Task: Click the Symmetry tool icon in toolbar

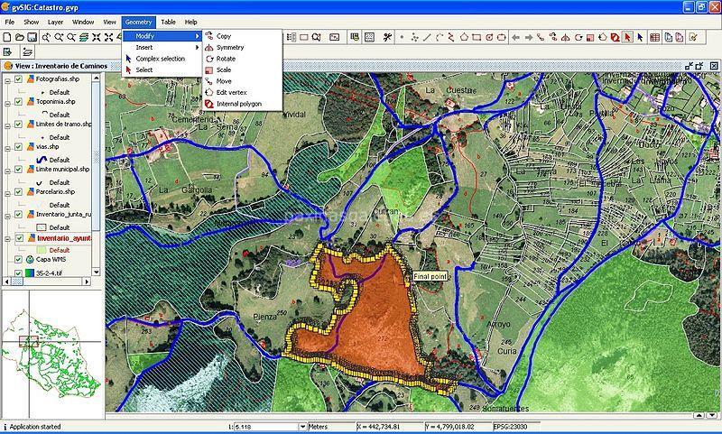Action: tap(566, 37)
